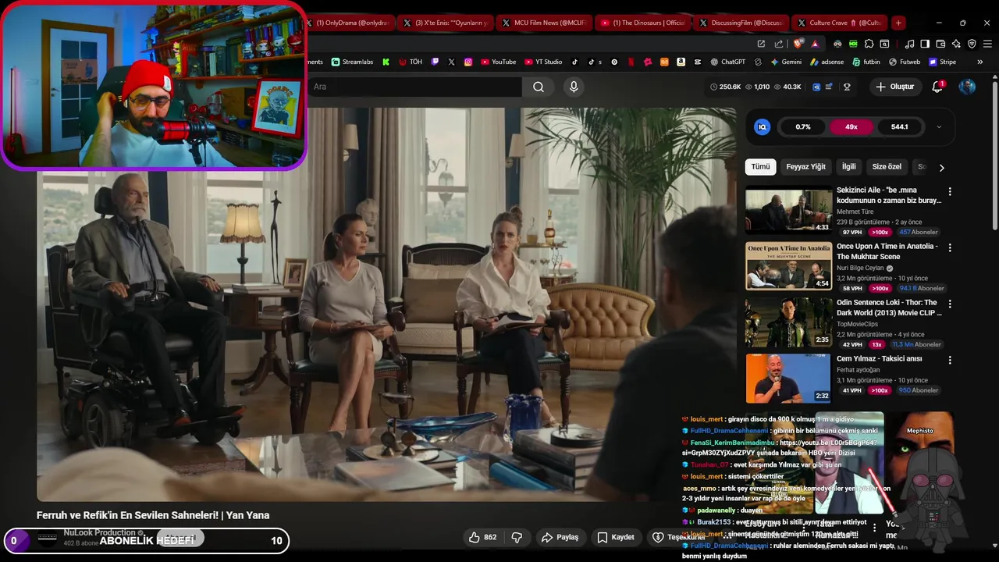Switch to The Dinosaurs YouTube tab
The image size is (999, 562).
coord(642,23)
